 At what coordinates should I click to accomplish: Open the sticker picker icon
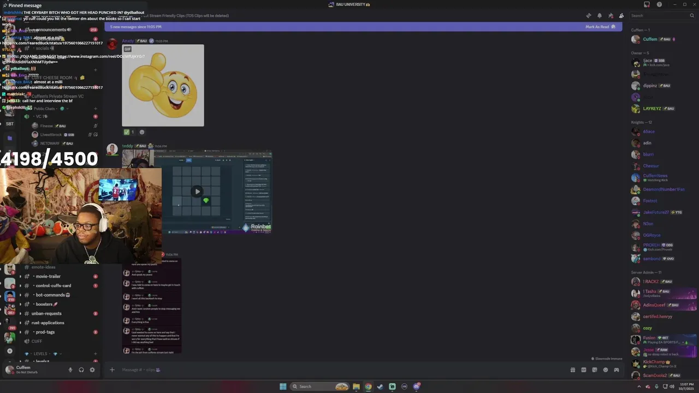coord(594,370)
